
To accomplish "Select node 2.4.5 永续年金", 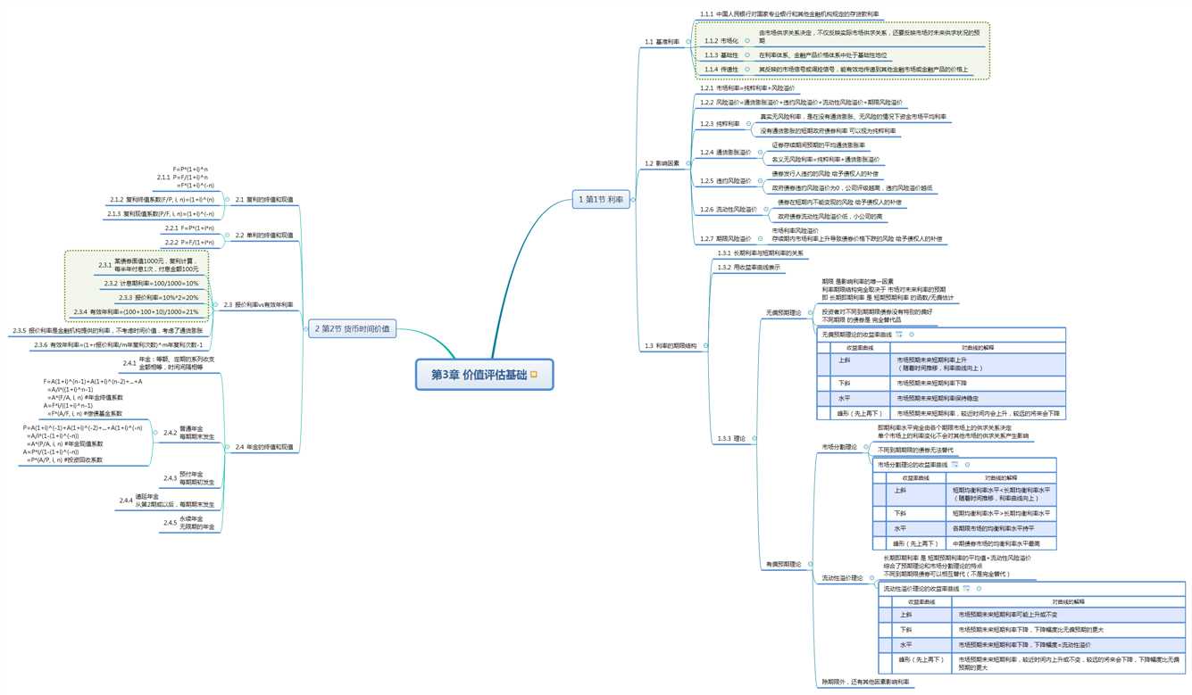I will click(189, 522).
